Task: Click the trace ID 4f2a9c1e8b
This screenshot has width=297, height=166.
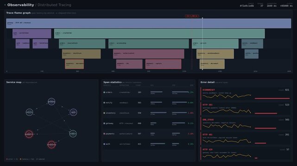Action: (247, 6)
